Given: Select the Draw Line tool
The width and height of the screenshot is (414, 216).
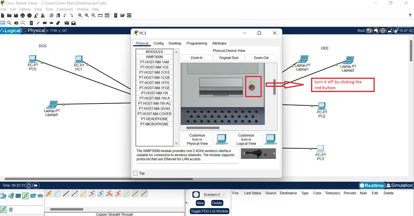Looking at the screenshot, I should [x=38, y=23].
